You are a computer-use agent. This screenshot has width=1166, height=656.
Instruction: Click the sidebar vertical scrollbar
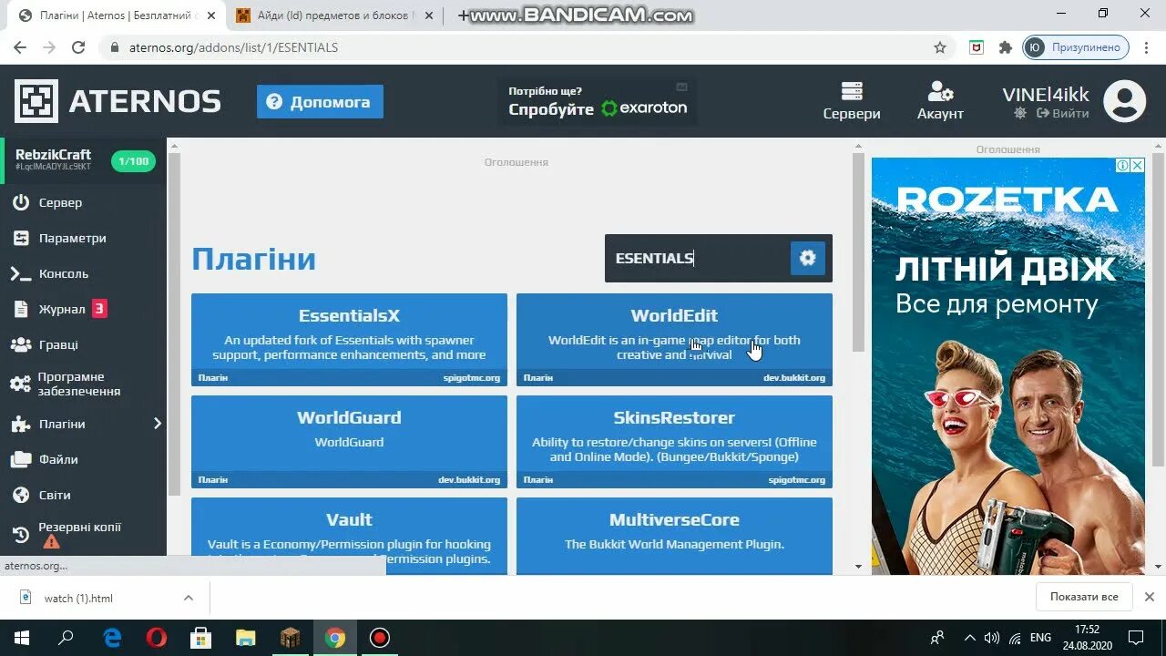coord(173,323)
